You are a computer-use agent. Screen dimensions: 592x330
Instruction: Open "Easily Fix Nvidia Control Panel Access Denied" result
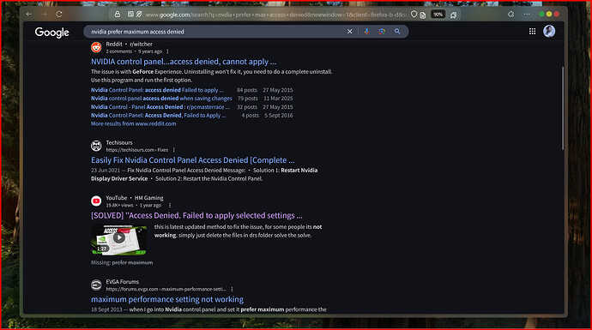pyautogui.click(x=192, y=160)
